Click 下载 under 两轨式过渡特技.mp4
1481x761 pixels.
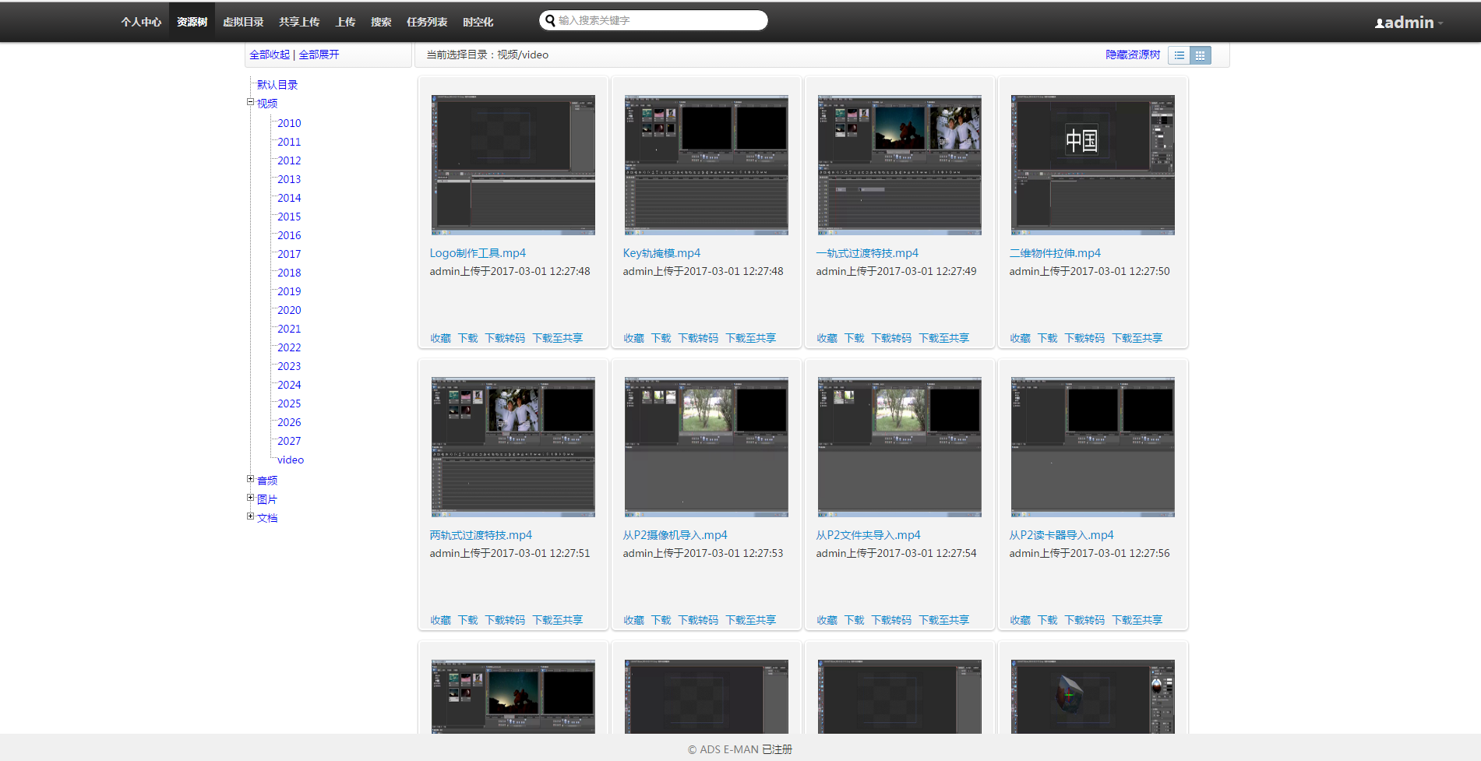pyautogui.click(x=468, y=620)
